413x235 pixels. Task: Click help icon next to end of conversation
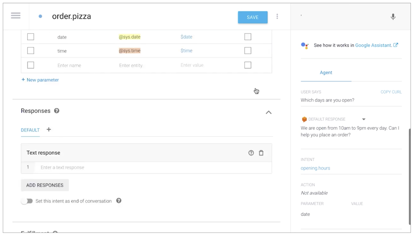(x=119, y=201)
